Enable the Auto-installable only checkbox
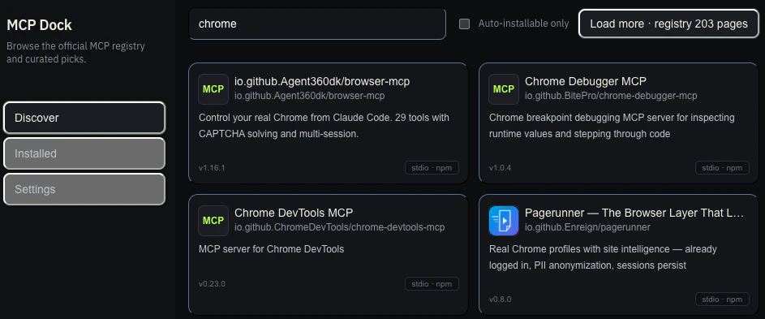This screenshot has width=765, height=319. pos(465,24)
